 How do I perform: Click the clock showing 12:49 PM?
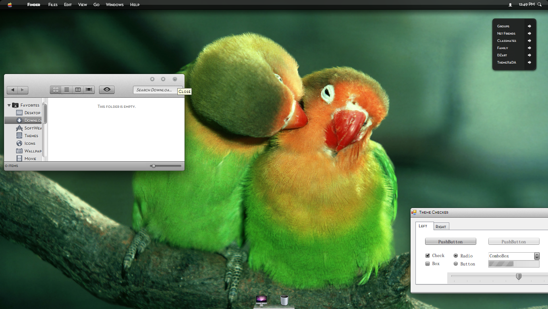tap(527, 4)
